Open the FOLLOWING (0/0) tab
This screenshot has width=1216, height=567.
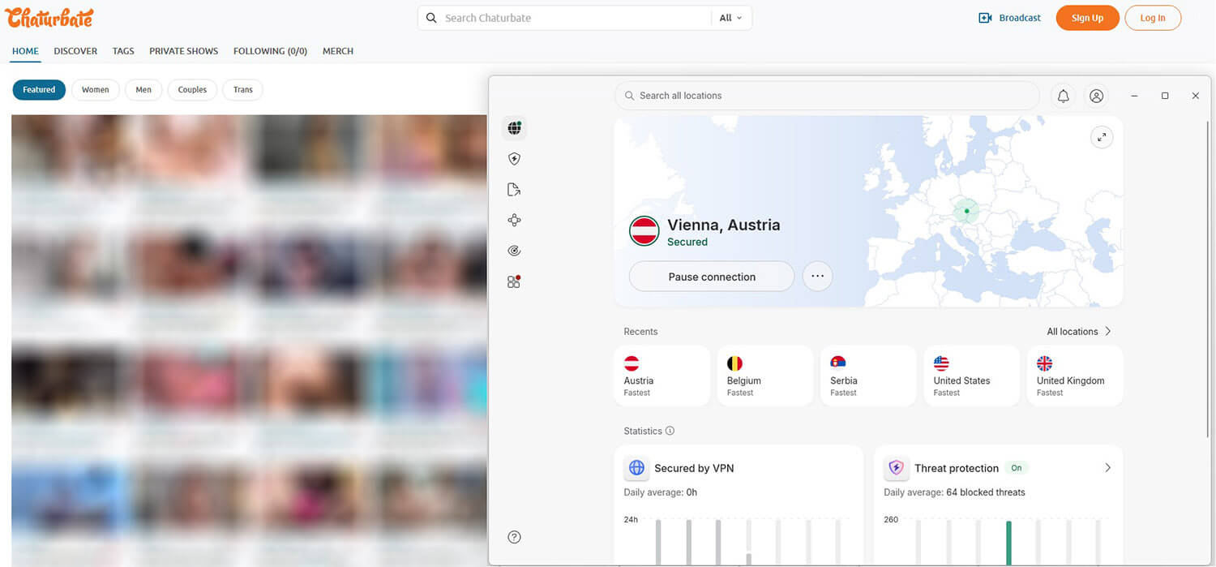pos(270,51)
